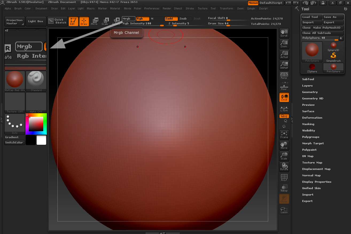The image size is (351, 234).
Task: Activate the Draw mode icon
Action: pos(84,21)
